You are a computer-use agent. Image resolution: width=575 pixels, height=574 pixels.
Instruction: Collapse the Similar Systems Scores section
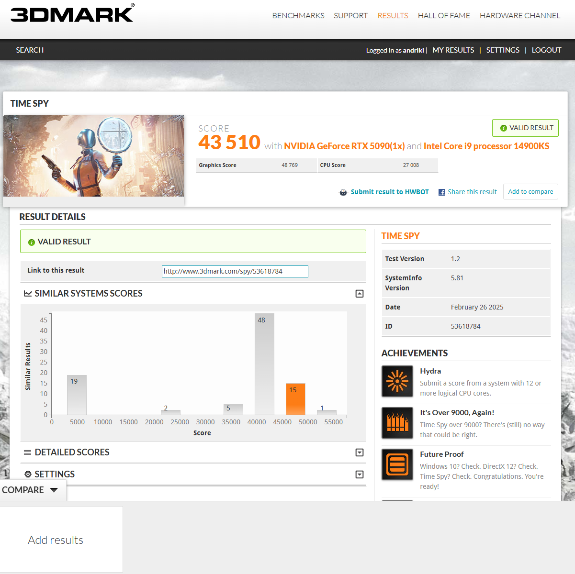tap(360, 294)
